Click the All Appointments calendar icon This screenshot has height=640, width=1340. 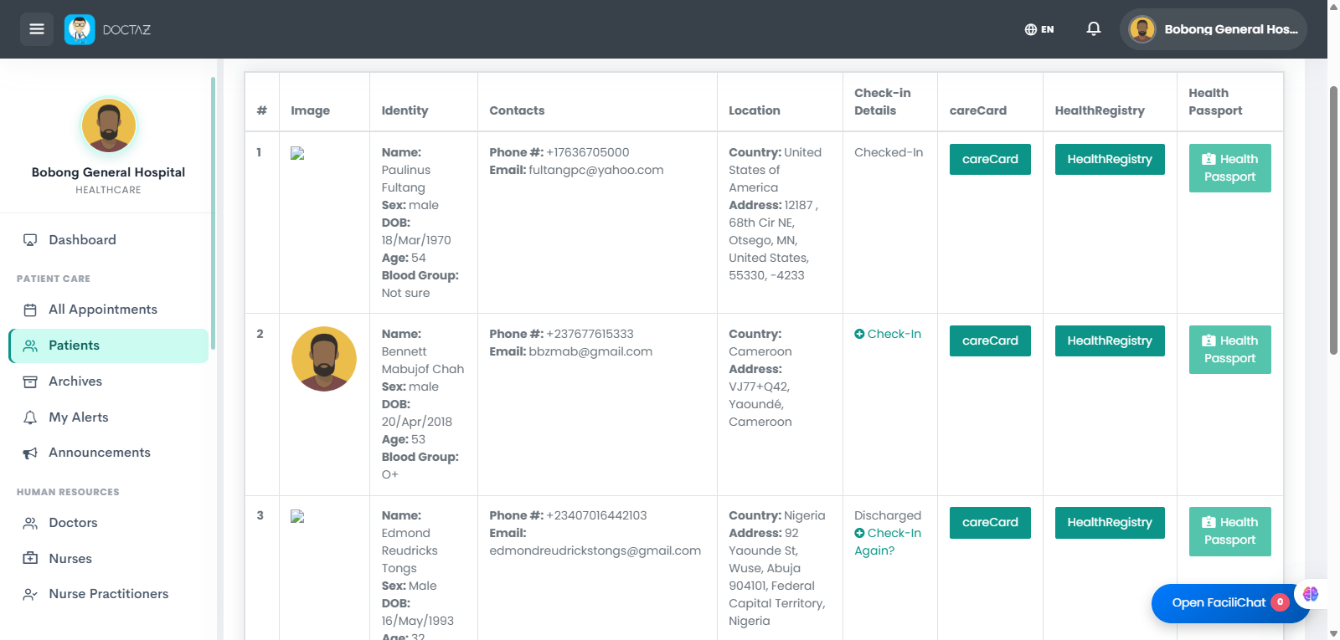[x=30, y=310]
